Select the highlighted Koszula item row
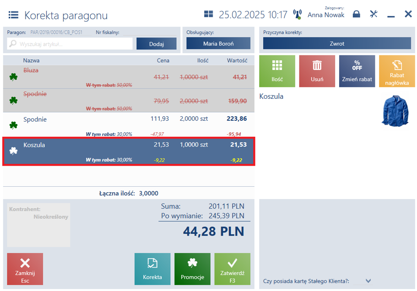Screen dimensions: 417x291 (x=129, y=151)
